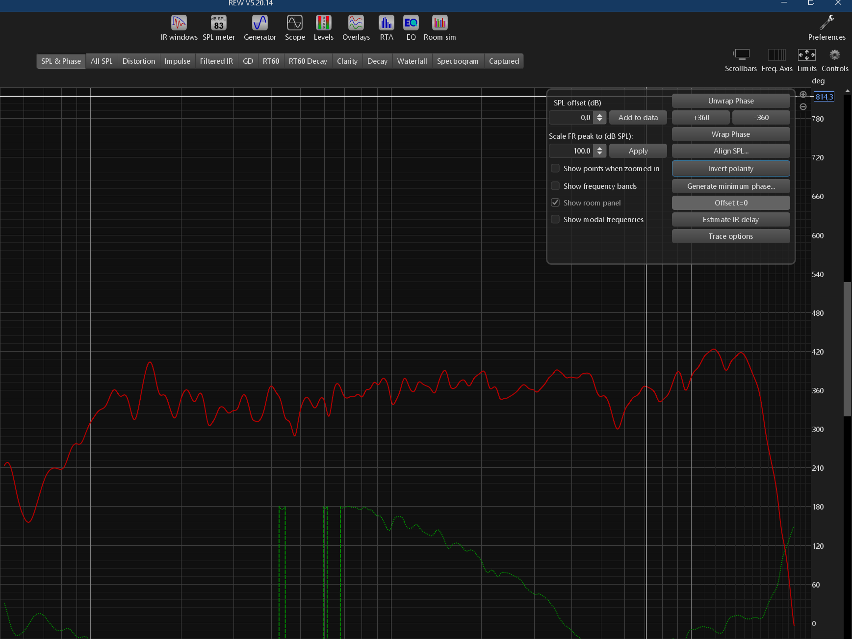Toggle graph Scrollbars
This screenshot has height=639, width=852.
coord(741,60)
